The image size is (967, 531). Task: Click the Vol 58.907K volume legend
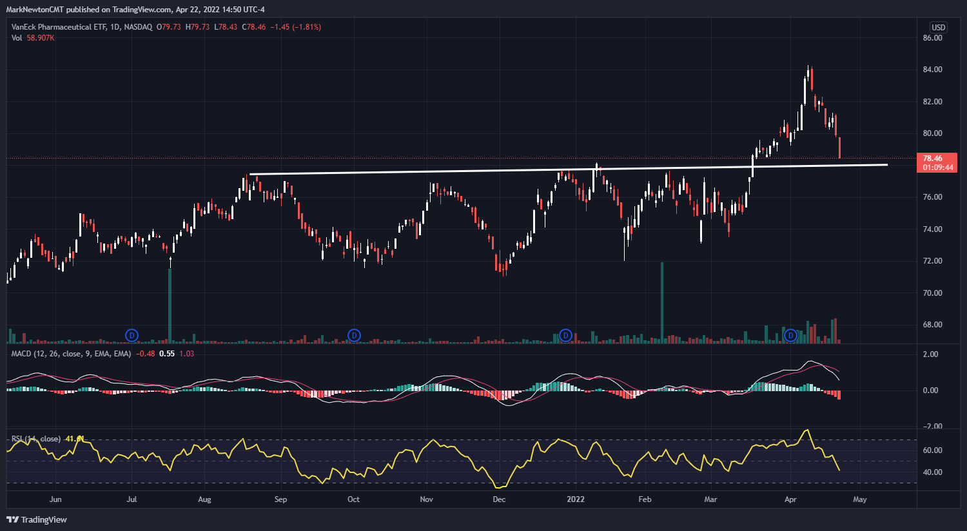pos(33,38)
